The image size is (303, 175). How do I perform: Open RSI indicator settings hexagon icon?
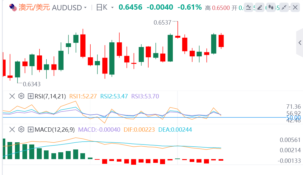(21, 96)
